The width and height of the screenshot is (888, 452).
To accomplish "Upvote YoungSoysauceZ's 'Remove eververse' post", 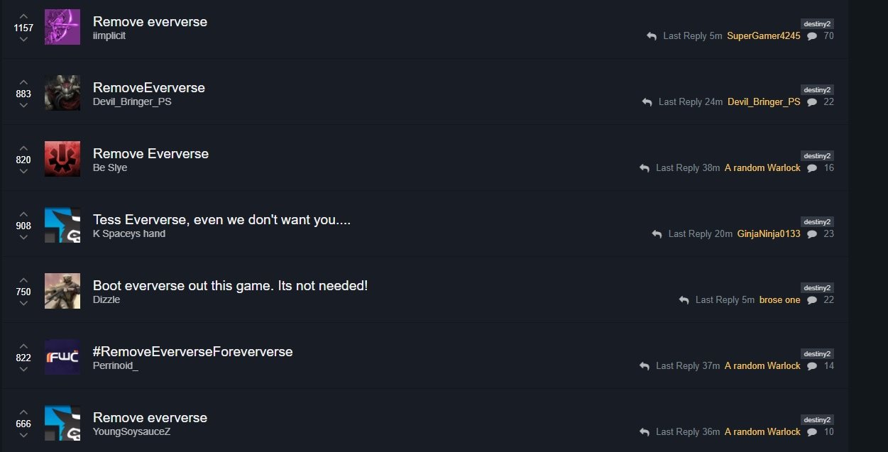I will click(23, 412).
